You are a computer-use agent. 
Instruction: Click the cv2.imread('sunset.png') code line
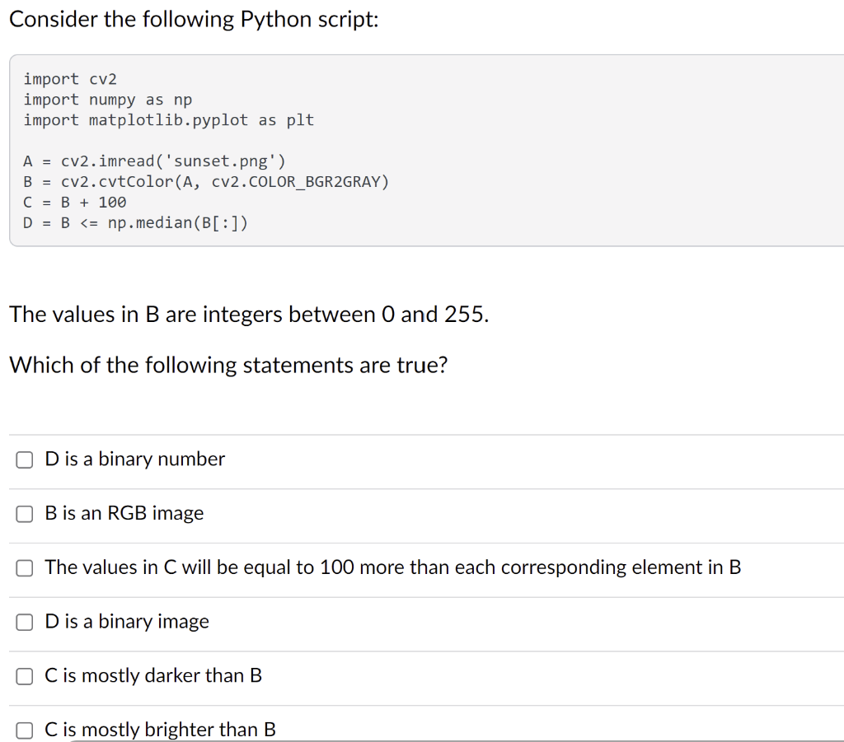click(x=154, y=161)
